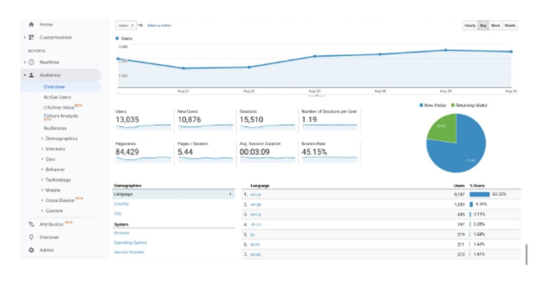Click the Aug 25 data point on chart
Viewport: 551px width, 281px height.
(x=446, y=50)
